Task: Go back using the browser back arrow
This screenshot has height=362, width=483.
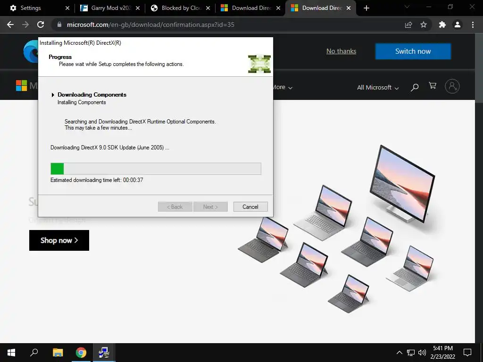Action: [x=10, y=25]
